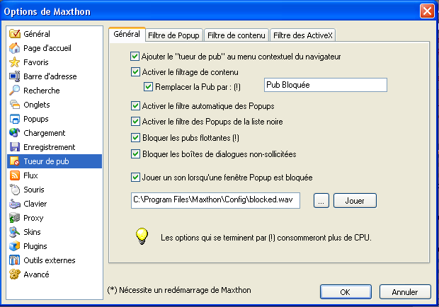Click the Enregistrement floppy disk icon
The image size is (439, 307).
click(15, 147)
